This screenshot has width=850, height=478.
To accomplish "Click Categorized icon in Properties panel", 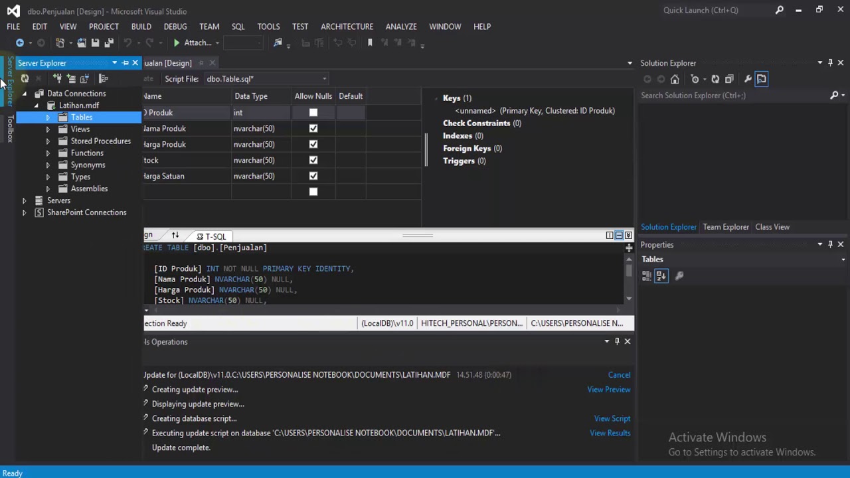I will tap(647, 276).
